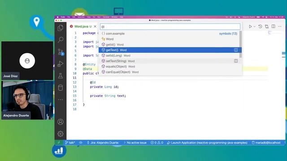This screenshot has width=287, height=161.
Task: Open the Explorer view in activity bar
Action: (61, 28)
